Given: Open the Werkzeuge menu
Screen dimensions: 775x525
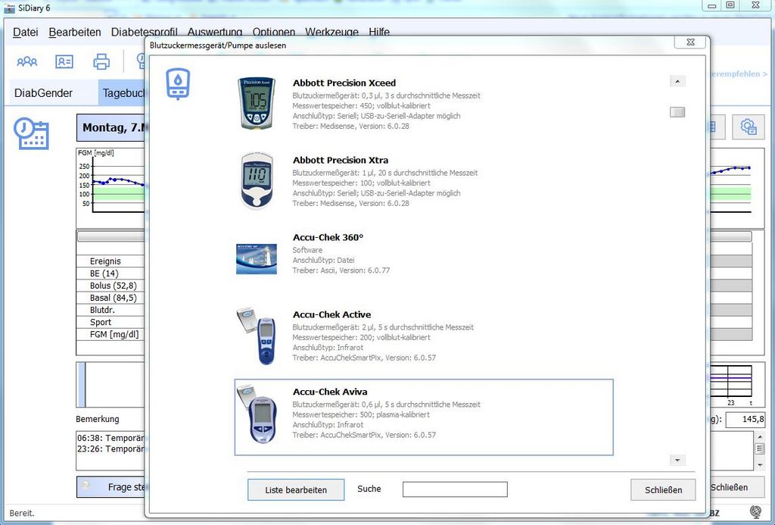Looking at the screenshot, I should pos(331,32).
